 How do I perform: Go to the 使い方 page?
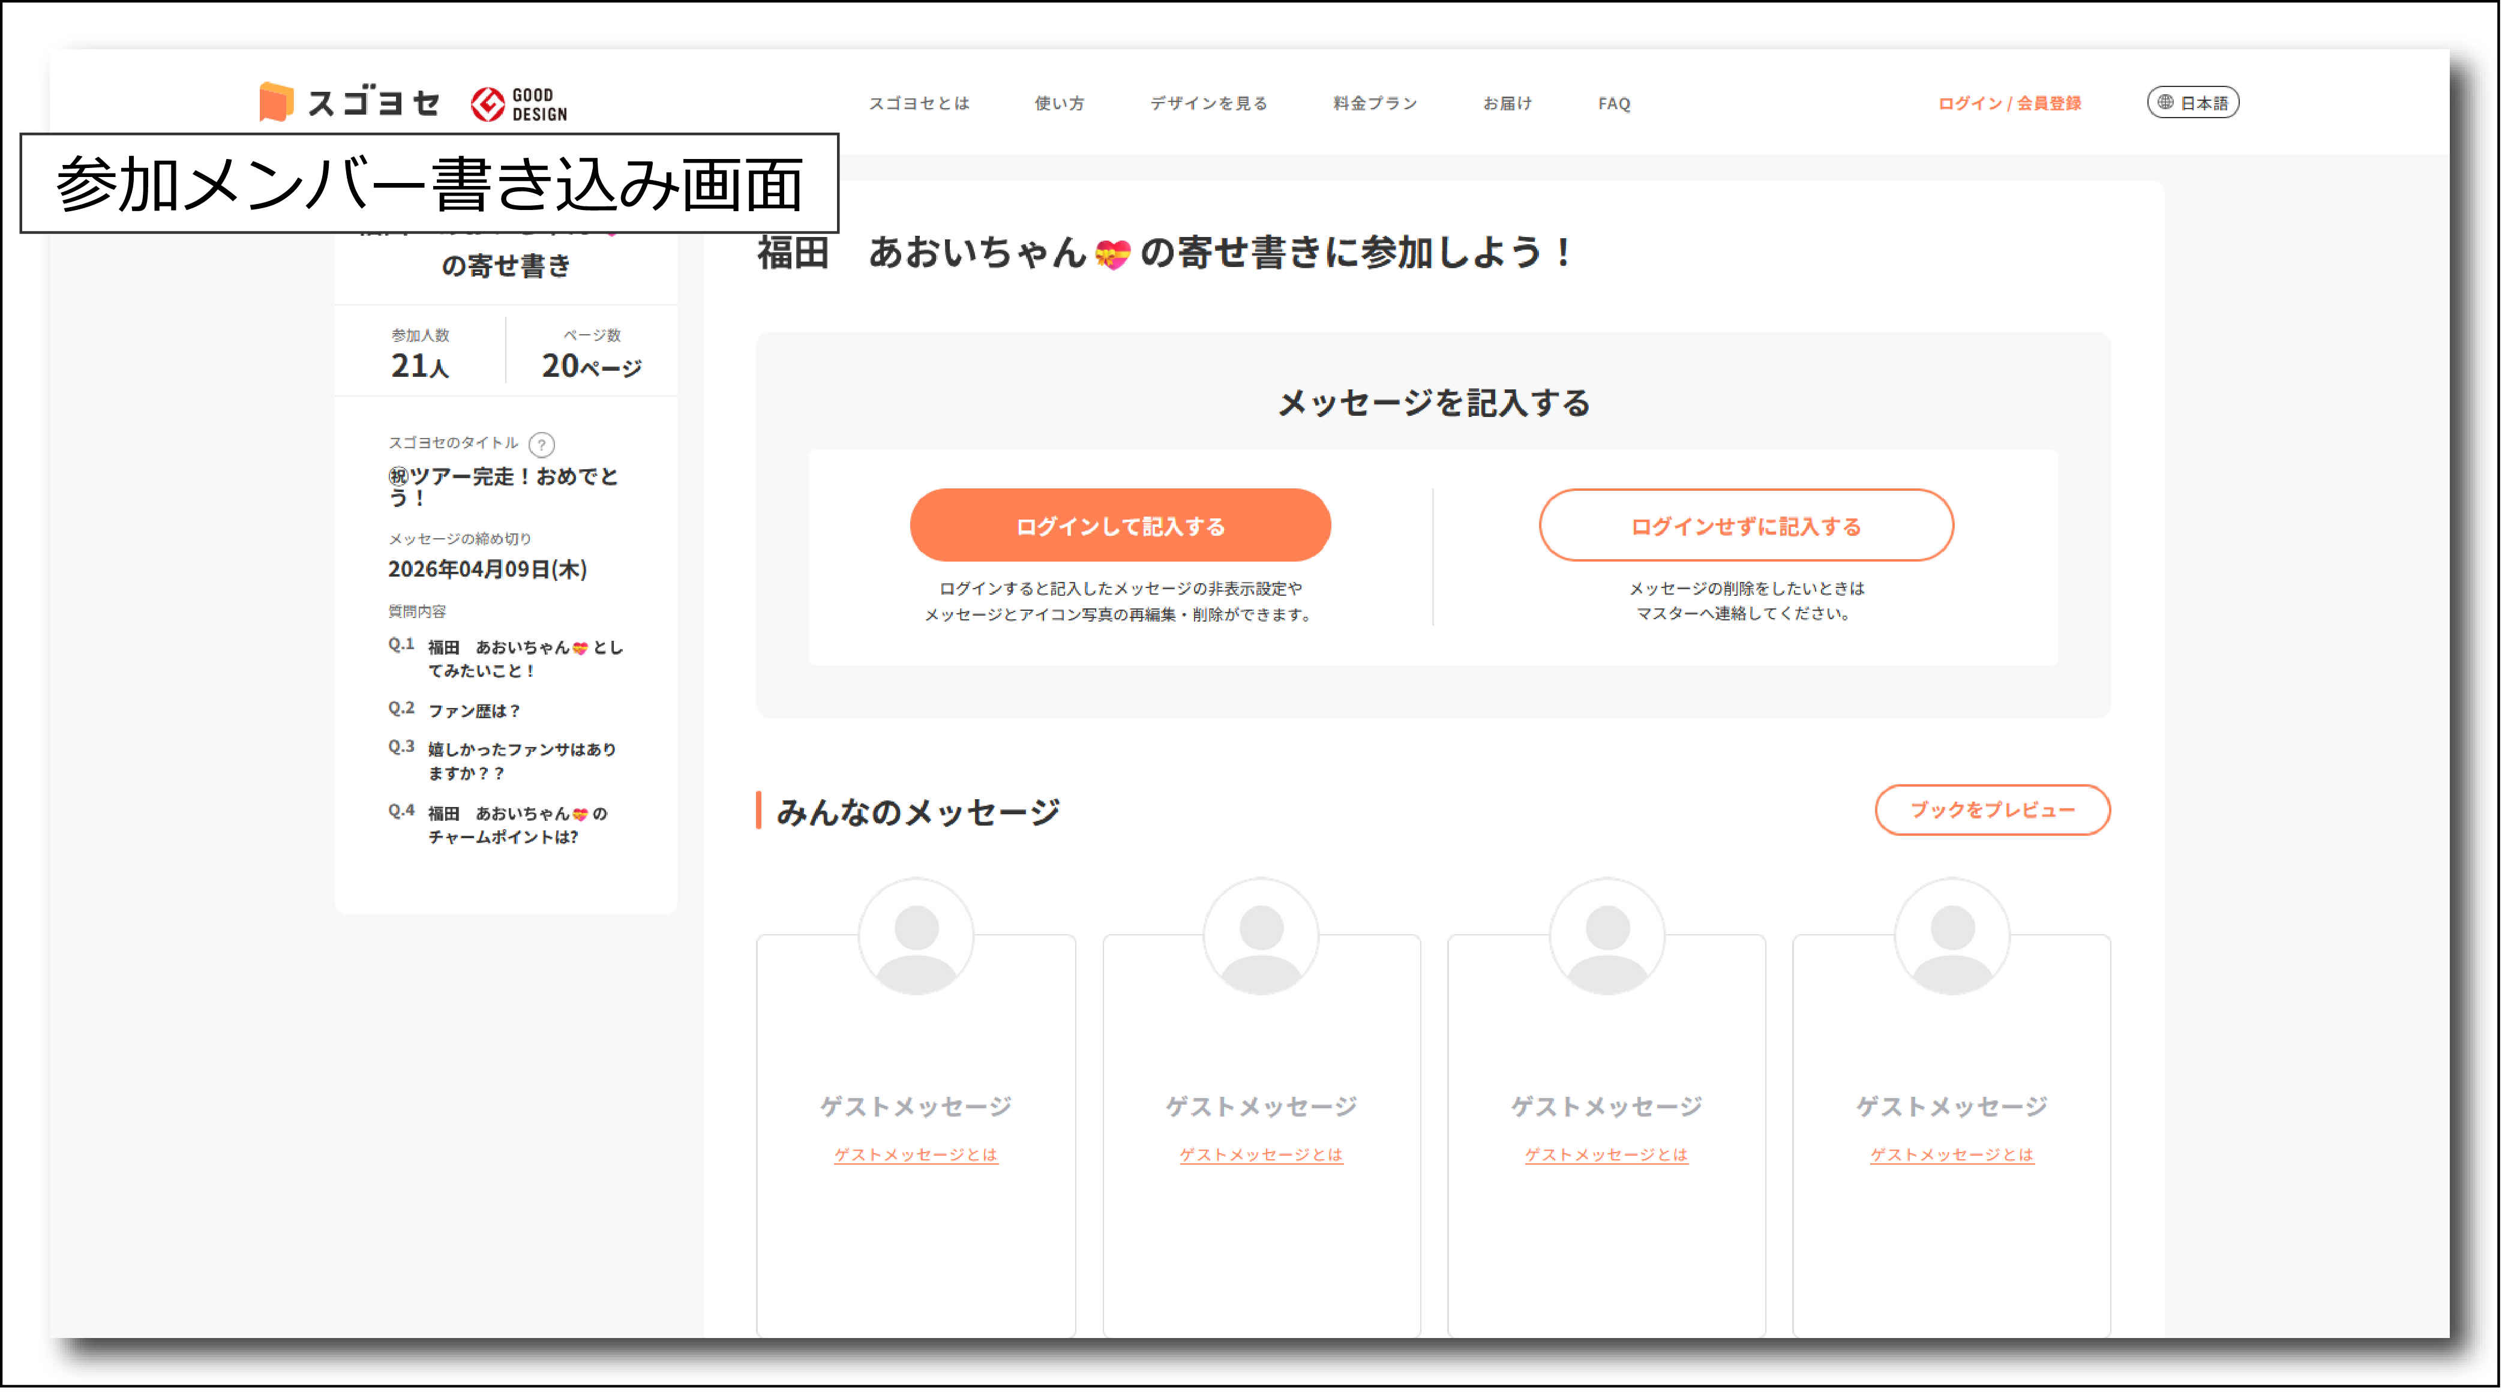1059,103
